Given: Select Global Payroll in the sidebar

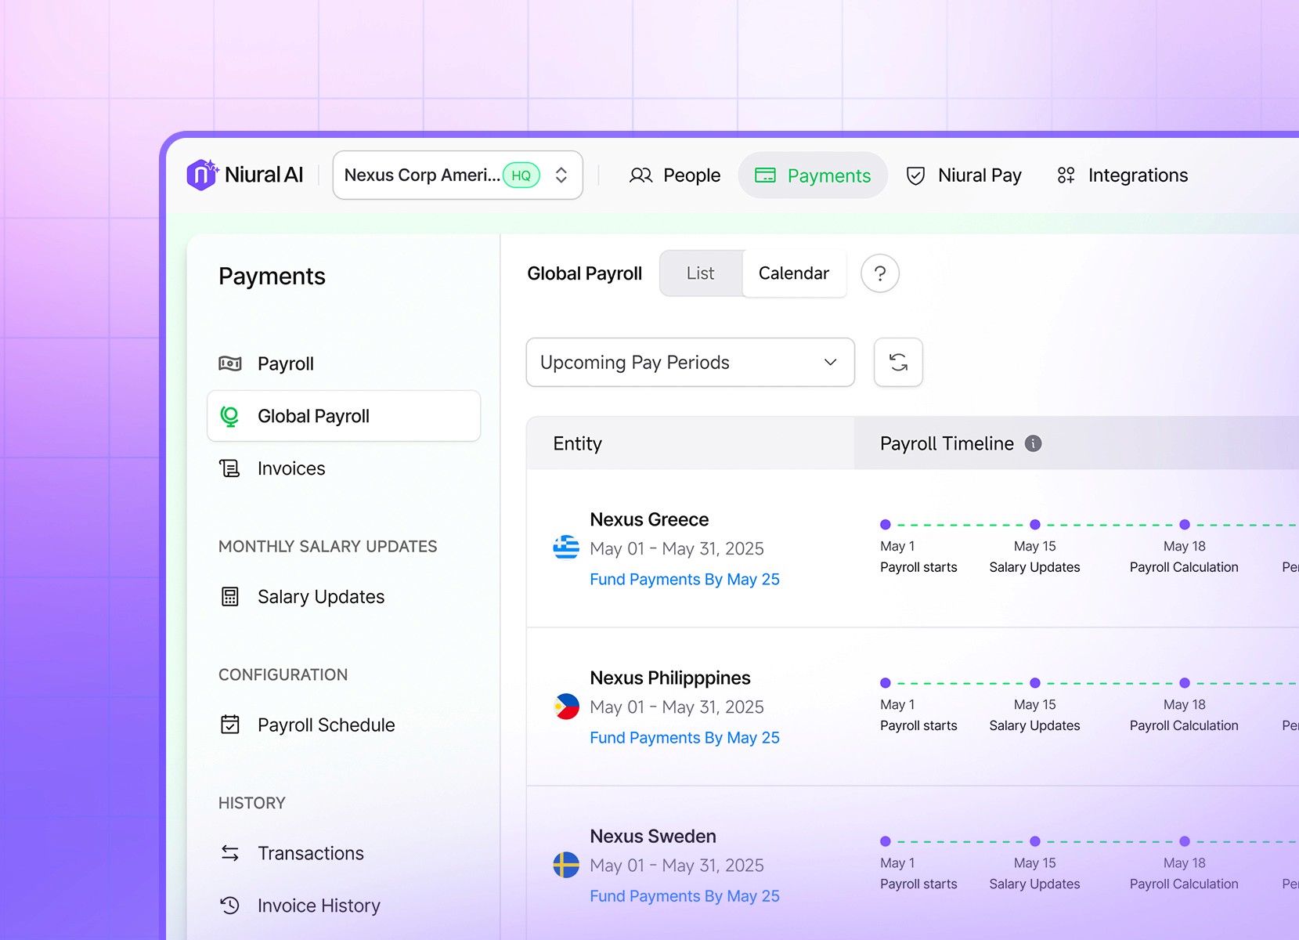Looking at the screenshot, I should [x=344, y=416].
